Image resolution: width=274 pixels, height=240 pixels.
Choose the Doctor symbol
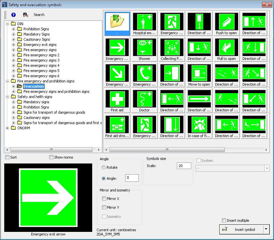[144, 99]
